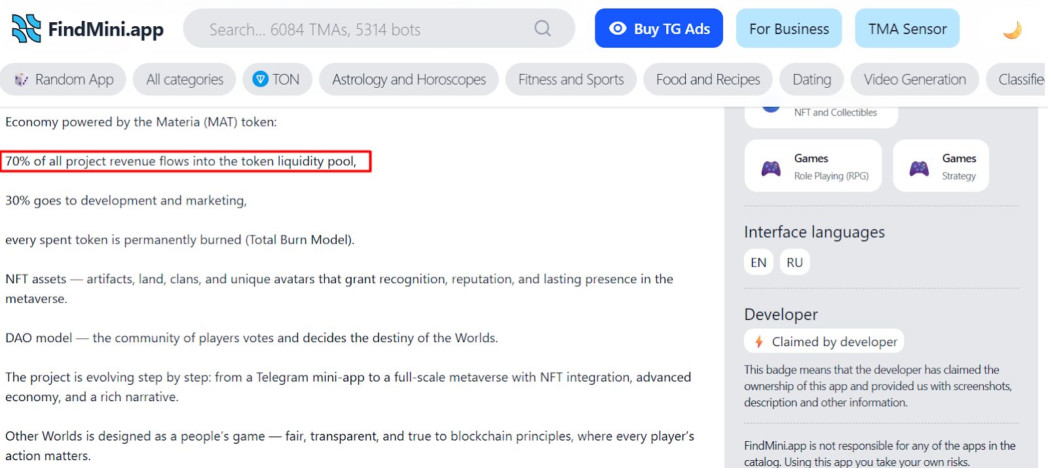This screenshot has height=468, width=1048.
Task: Select Food and Recipes category
Action: 708,80
